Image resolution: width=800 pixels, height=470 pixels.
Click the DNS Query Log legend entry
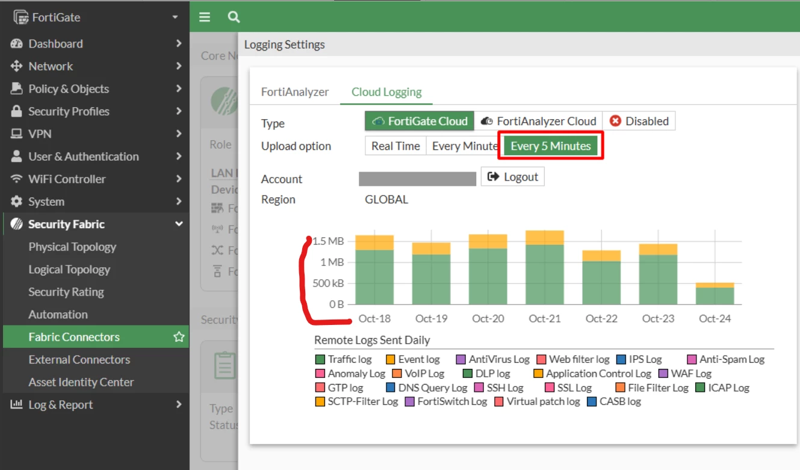[x=427, y=388]
